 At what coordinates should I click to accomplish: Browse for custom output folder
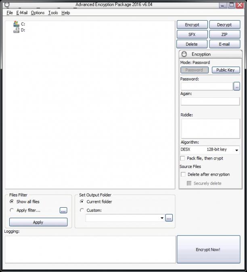pos(169,218)
